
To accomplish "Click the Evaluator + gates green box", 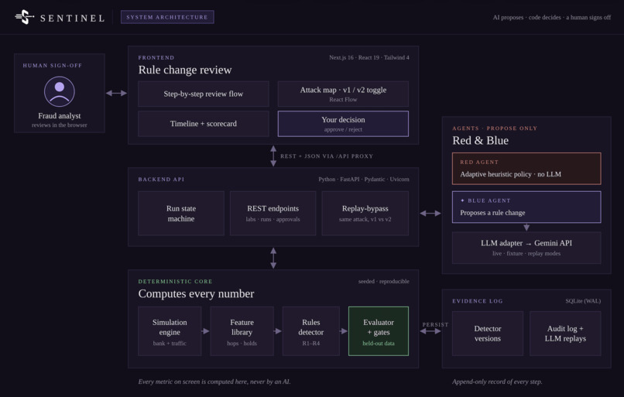I will tap(379, 331).
